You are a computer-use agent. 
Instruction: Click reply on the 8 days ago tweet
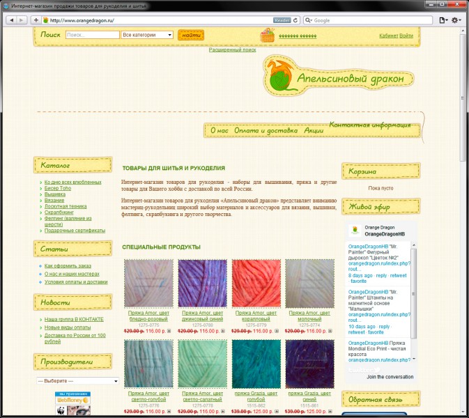[381, 275]
